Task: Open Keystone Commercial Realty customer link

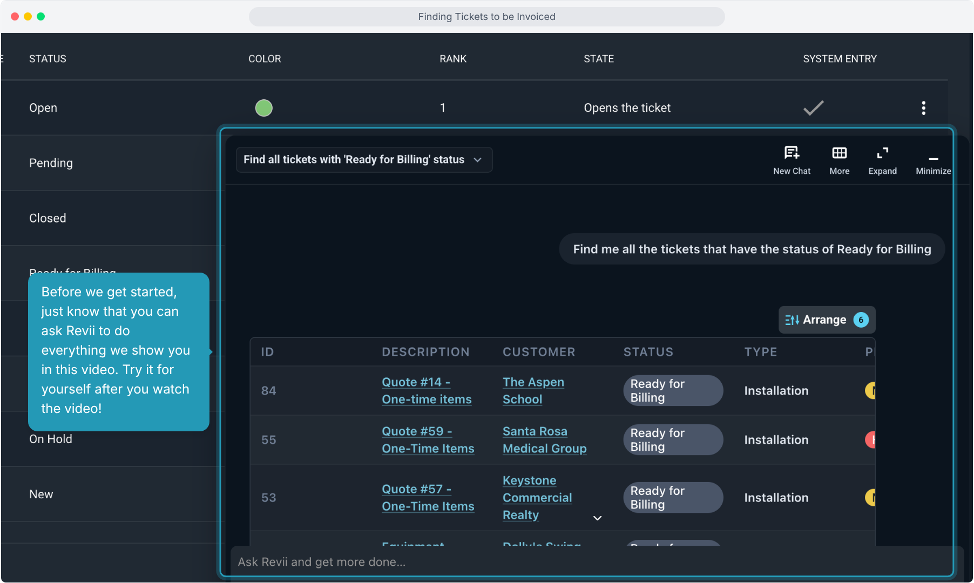Action: coord(537,498)
